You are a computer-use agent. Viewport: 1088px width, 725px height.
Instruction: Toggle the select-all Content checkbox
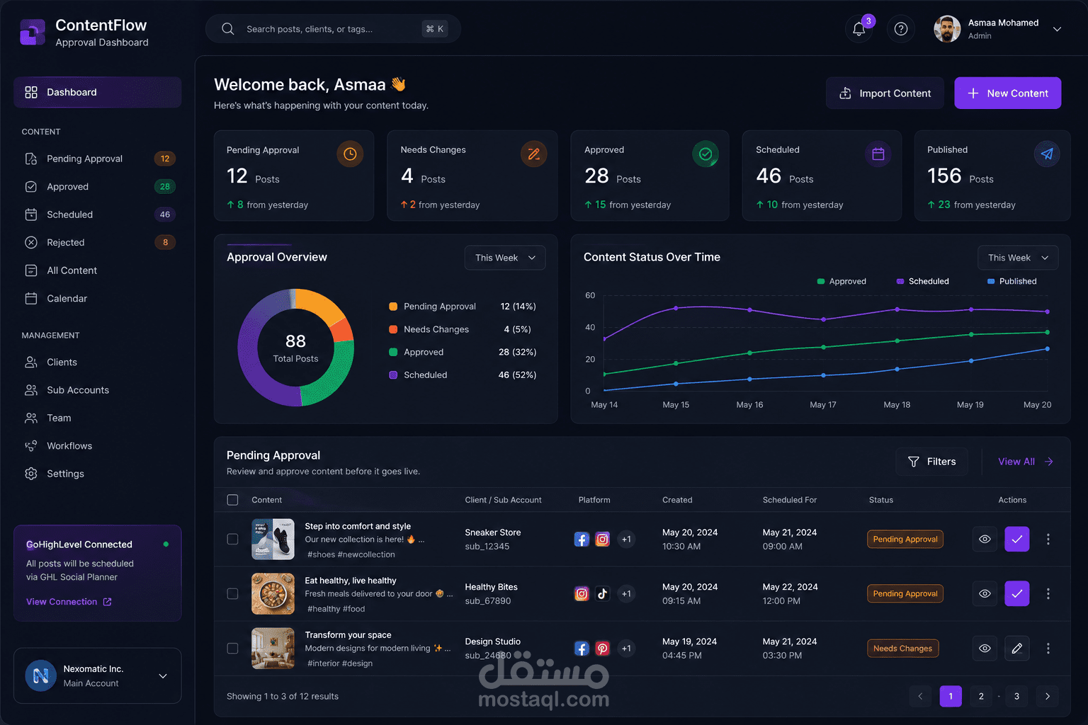pos(232,500)
